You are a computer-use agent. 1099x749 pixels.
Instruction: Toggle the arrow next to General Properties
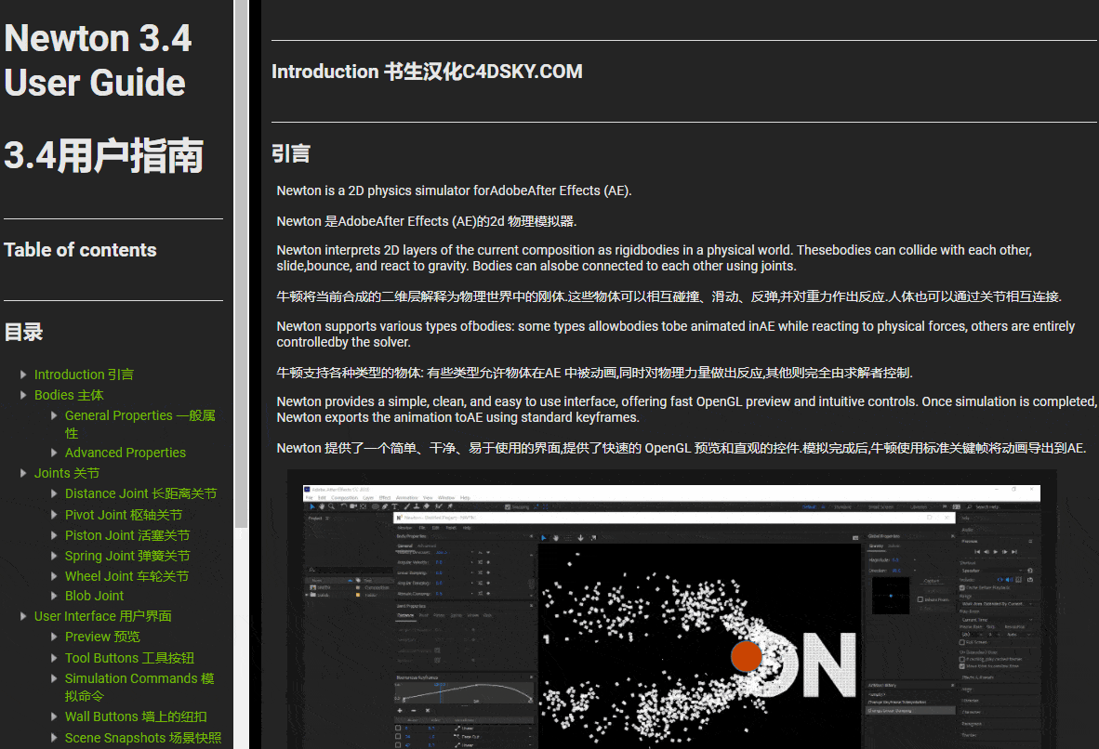(x=54, y=415)
